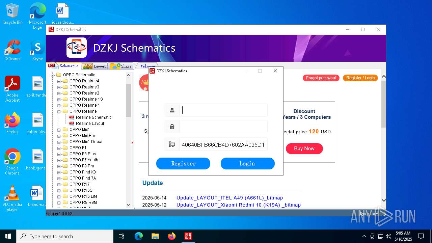
Task: Switch to the Share tab
Action: [x=121, y=66]
